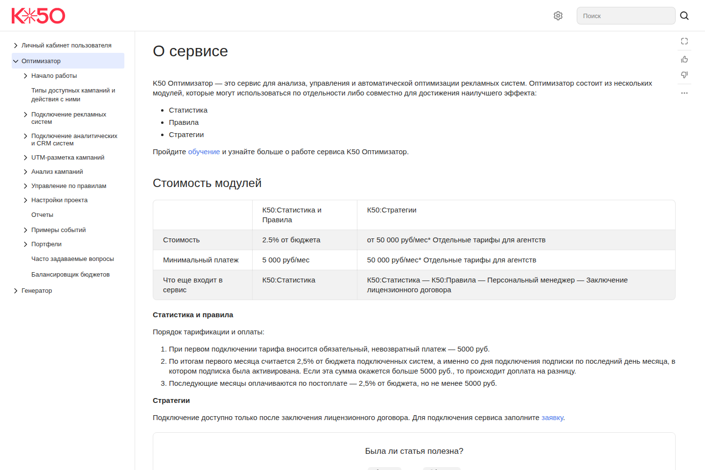This screenshot has height=470, width=705.
Task: Open Часто задаваемые вопросы page
Action: tap(72, 259)
